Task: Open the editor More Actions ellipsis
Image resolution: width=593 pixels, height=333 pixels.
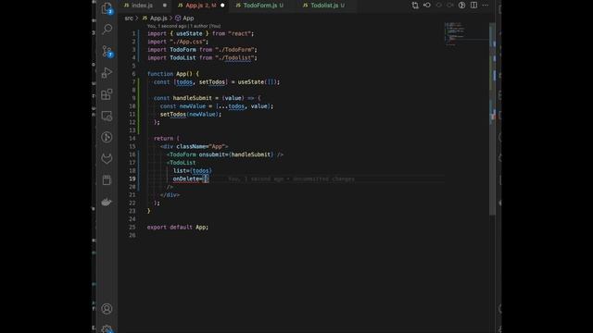Action: (x=486, y=6)
